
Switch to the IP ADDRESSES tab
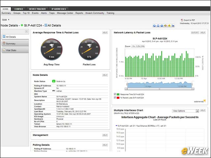pyautogui.click(x=59, y=9)
